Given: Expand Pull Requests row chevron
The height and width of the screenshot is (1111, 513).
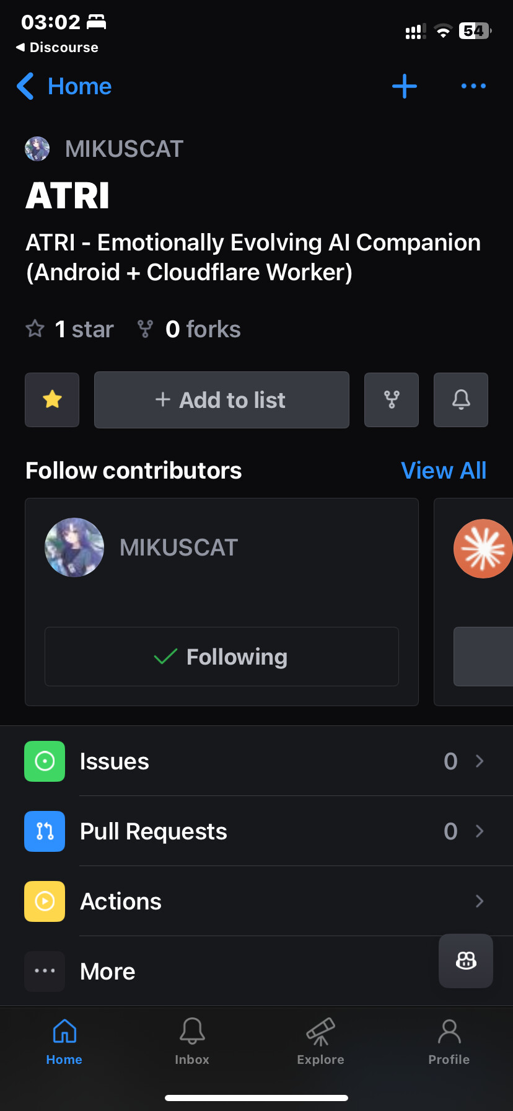Looking at the screenshot, I should [480, 831].
